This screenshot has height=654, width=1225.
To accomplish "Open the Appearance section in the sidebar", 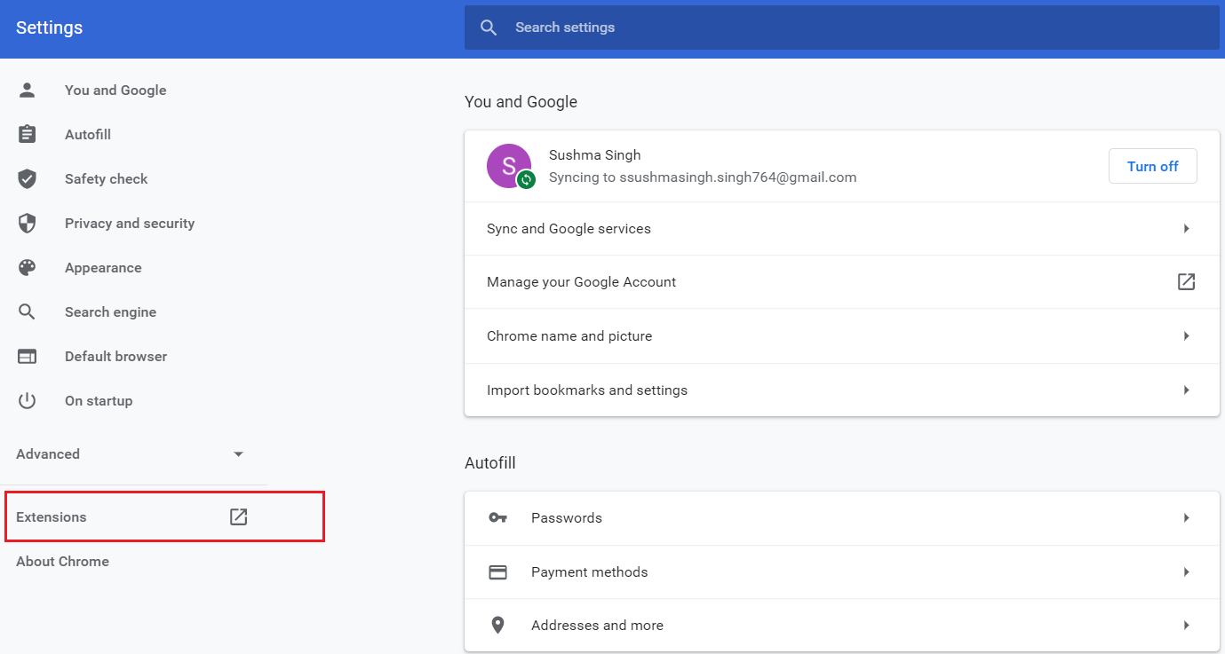I will pyautogui.click(x=103, y=267).
